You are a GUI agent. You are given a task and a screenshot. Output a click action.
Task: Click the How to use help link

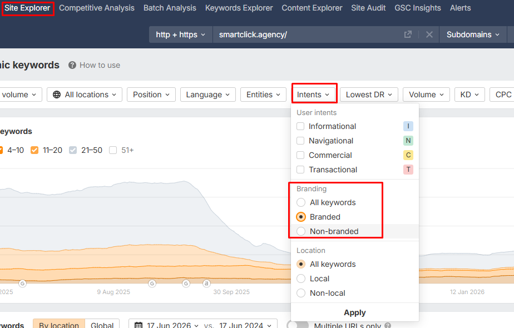(x=100, y=65)
